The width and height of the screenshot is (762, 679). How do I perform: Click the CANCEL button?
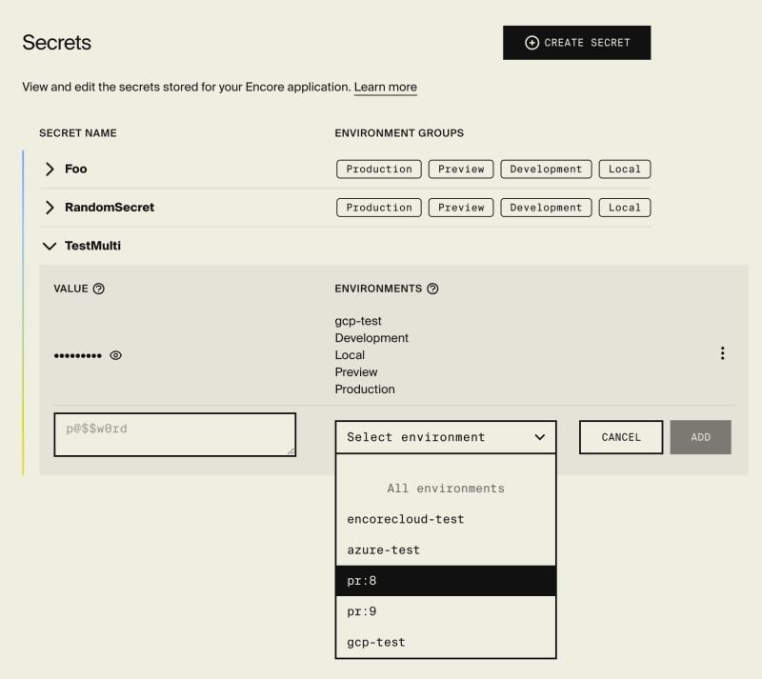click(620, 437)
